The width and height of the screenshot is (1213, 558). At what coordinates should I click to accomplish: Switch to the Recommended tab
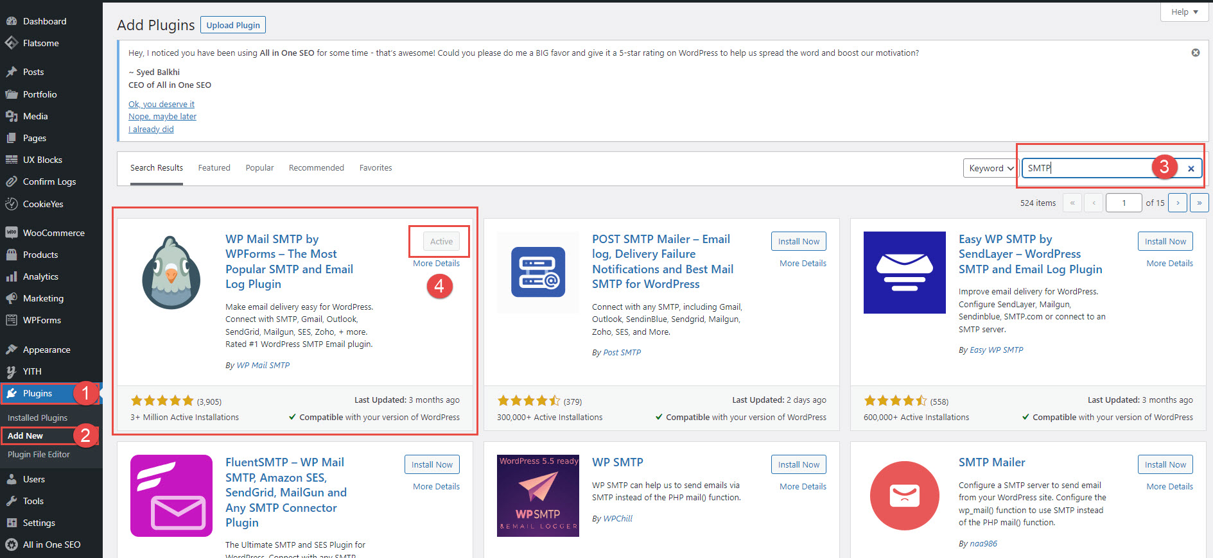coord(317,168)
